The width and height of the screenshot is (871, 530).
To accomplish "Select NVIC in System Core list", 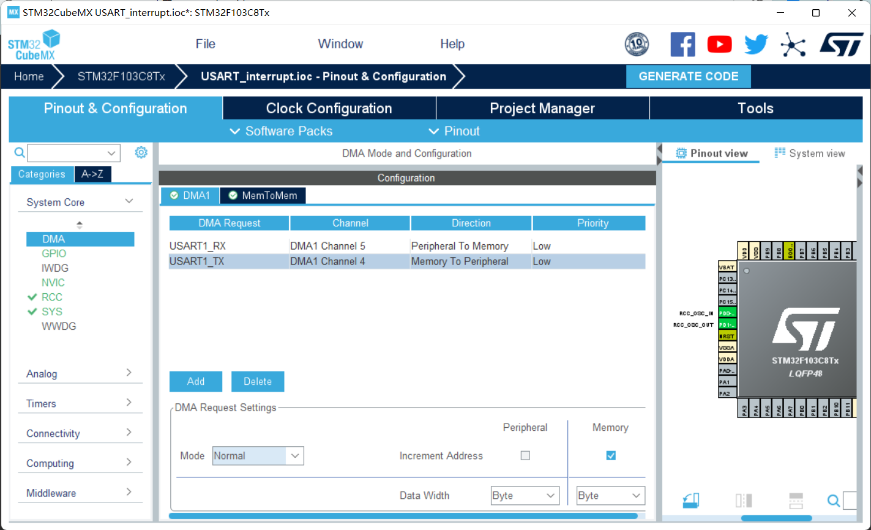I will point(53,283).
